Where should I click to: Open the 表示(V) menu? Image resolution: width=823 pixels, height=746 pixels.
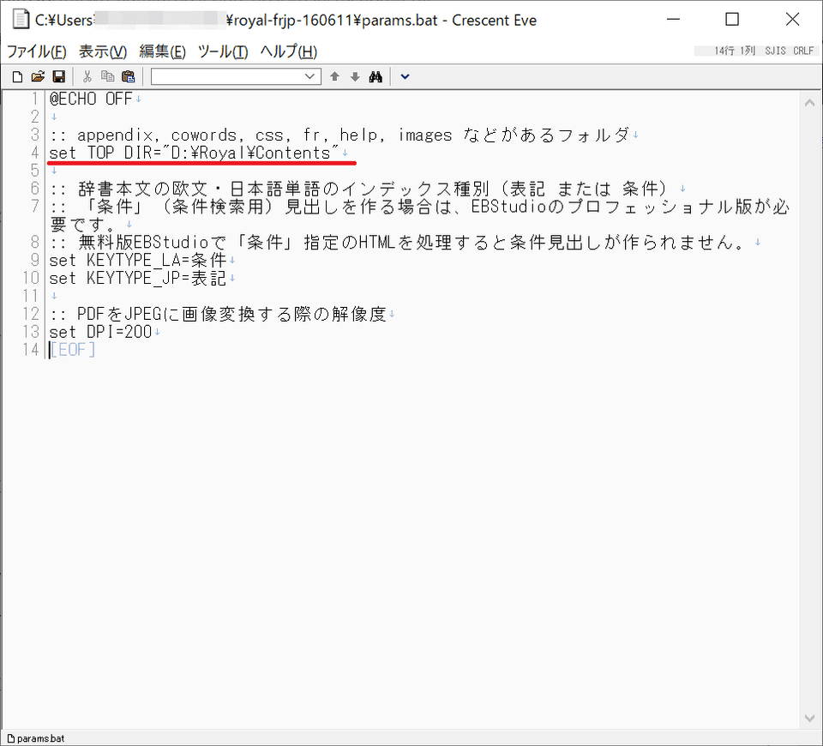[x=103, y=51]
